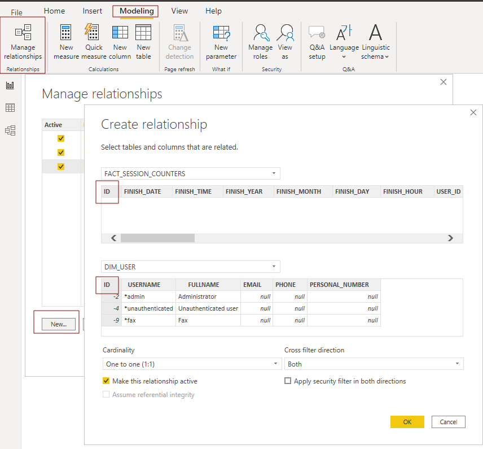Click the horizontal scrollbar under FACT_SESSION_COUNTERS
This screenshot has height=449, width=483.
pos(158,238)
